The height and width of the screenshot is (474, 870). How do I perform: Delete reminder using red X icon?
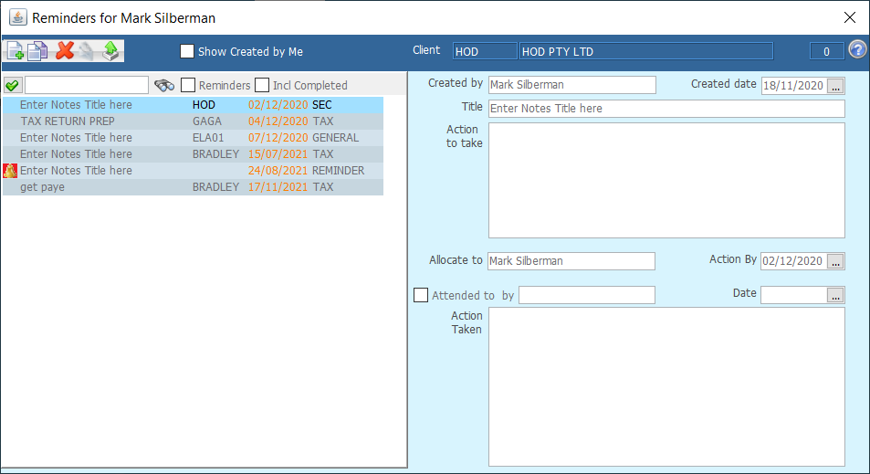pyautogui.click(x=64, y=51)
